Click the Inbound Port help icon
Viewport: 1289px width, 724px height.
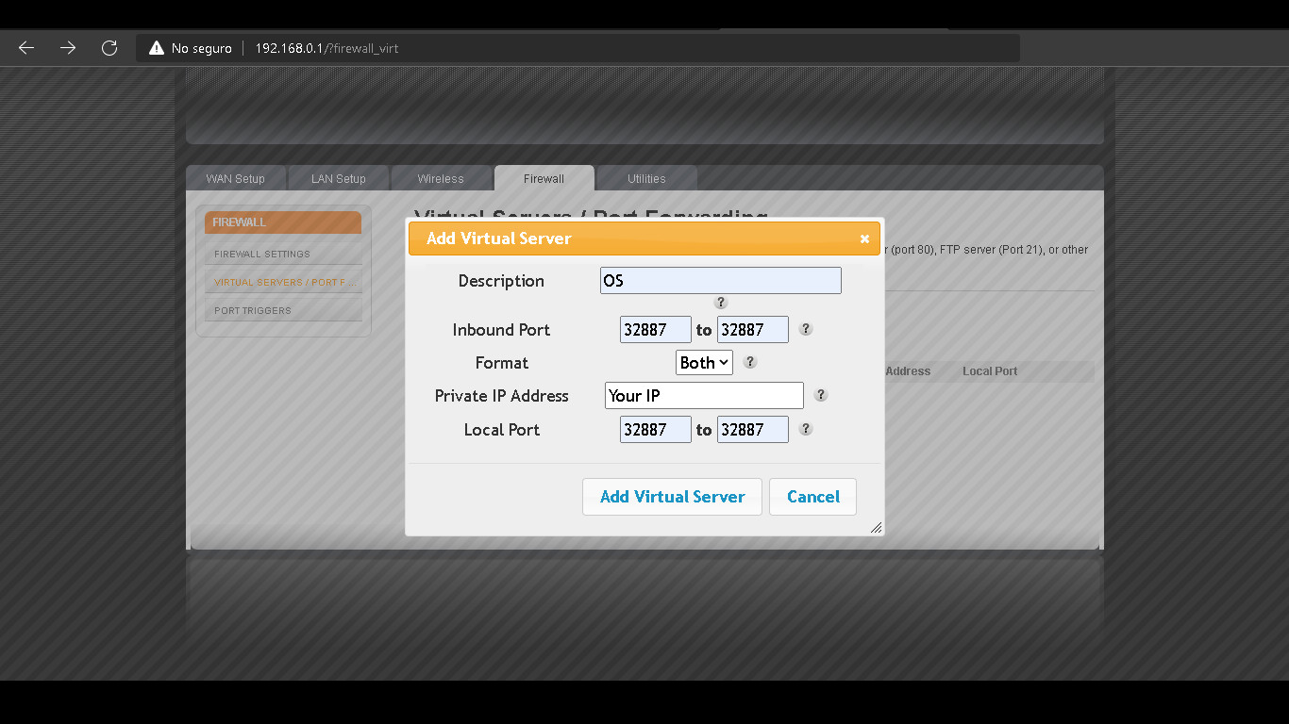tap(805, 329)
